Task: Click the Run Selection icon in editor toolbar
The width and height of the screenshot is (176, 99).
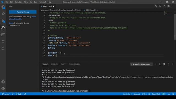Action: (164, 6)
